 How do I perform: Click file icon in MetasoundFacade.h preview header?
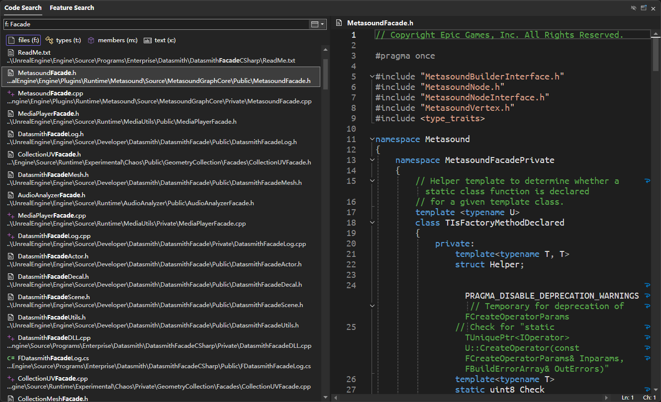pos(339,23)
